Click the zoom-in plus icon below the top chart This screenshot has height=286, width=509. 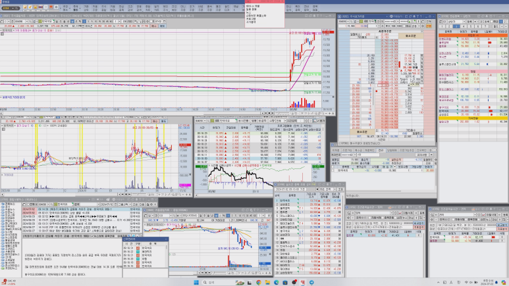(329, 114)
